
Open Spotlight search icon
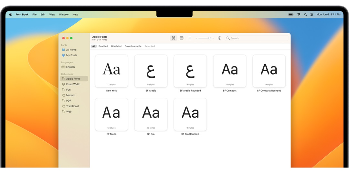pos(305,15)
